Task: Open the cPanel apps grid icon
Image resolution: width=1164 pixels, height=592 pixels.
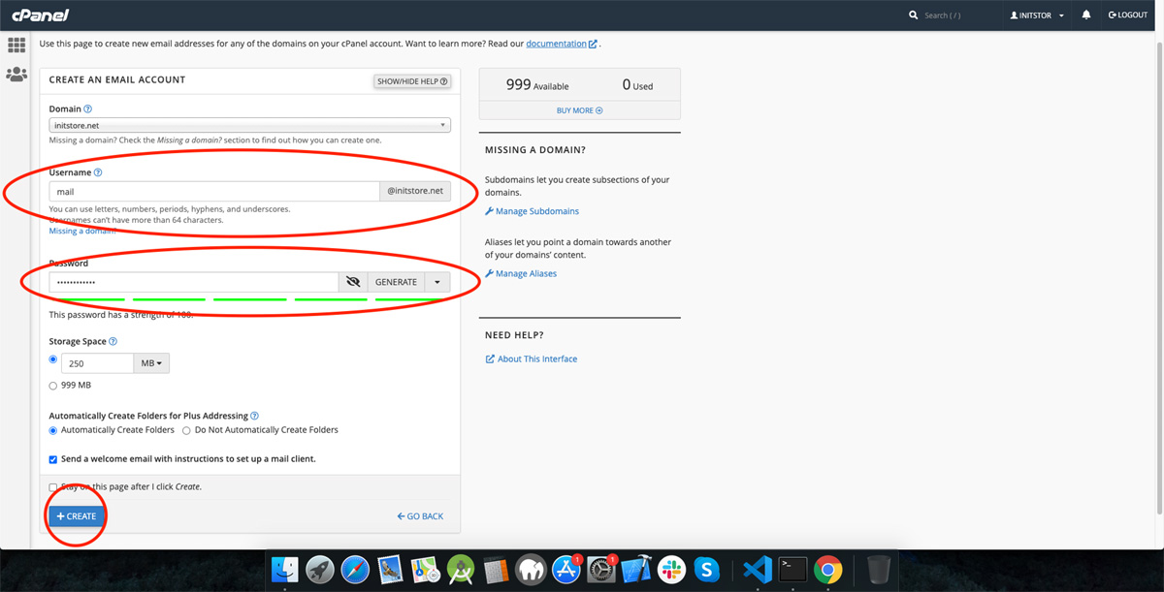Action: coord(16,46)
